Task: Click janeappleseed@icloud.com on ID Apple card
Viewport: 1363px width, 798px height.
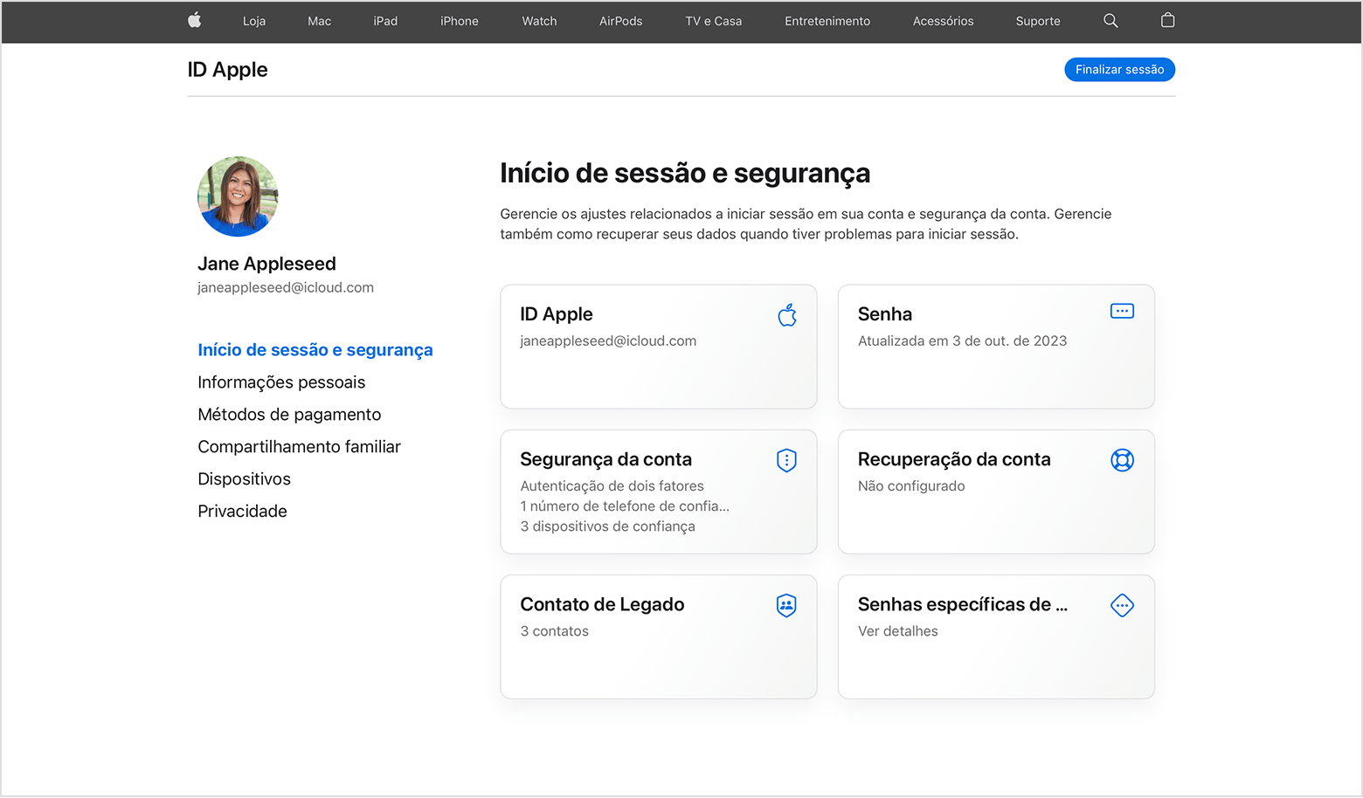Action: coord(608,341)
